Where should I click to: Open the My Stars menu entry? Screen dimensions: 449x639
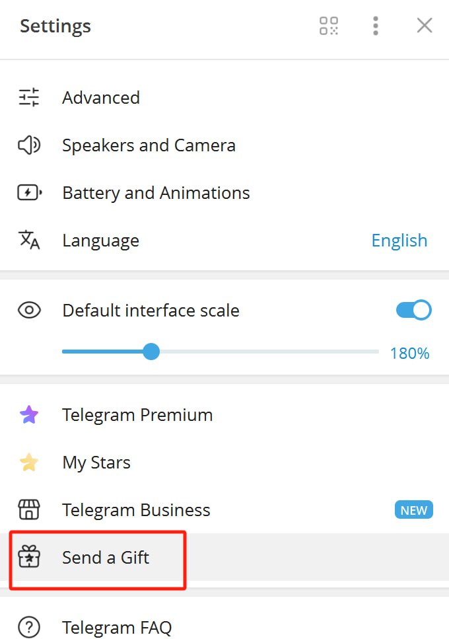click(224, 463)
